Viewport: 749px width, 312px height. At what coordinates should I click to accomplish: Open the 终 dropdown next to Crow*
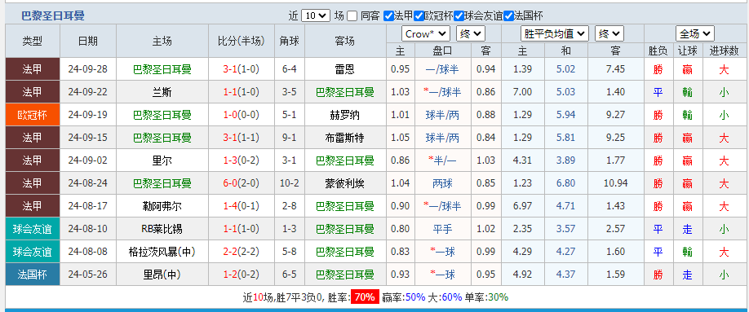(x=471, y=34)
